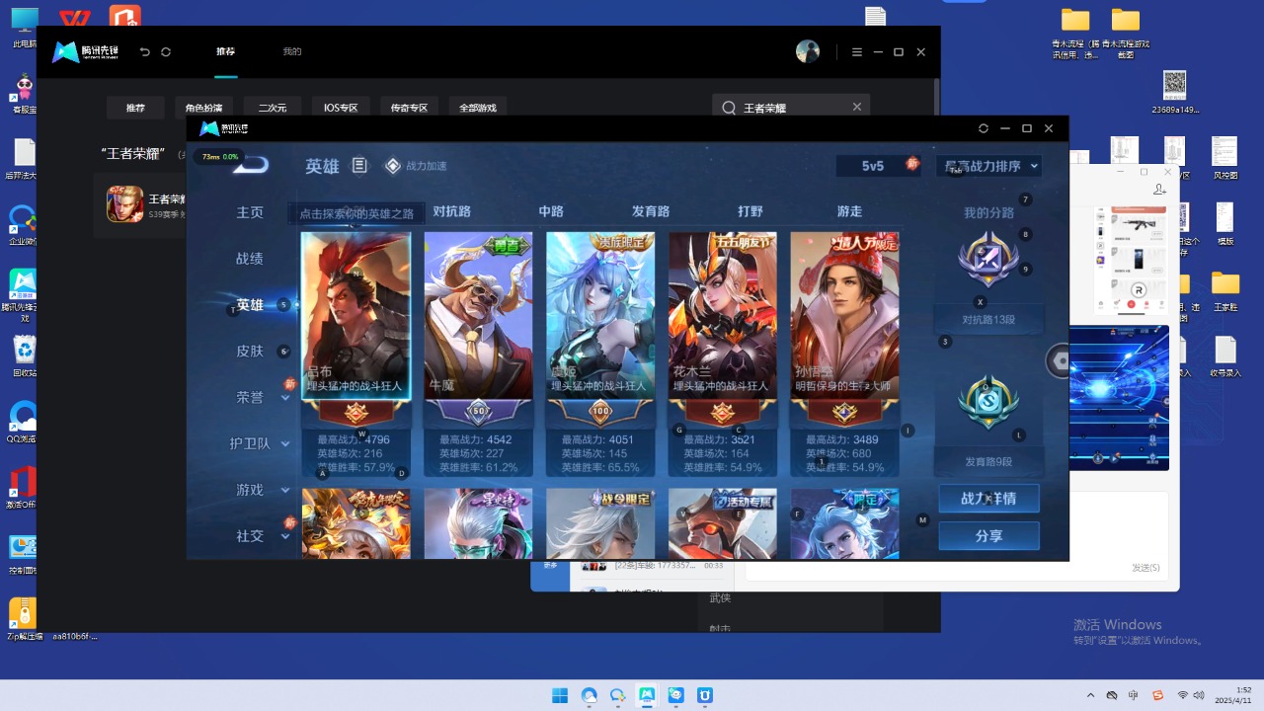Click the back arrow in game top-left
Screen dimensions: 1264x711
pos(251,164)
